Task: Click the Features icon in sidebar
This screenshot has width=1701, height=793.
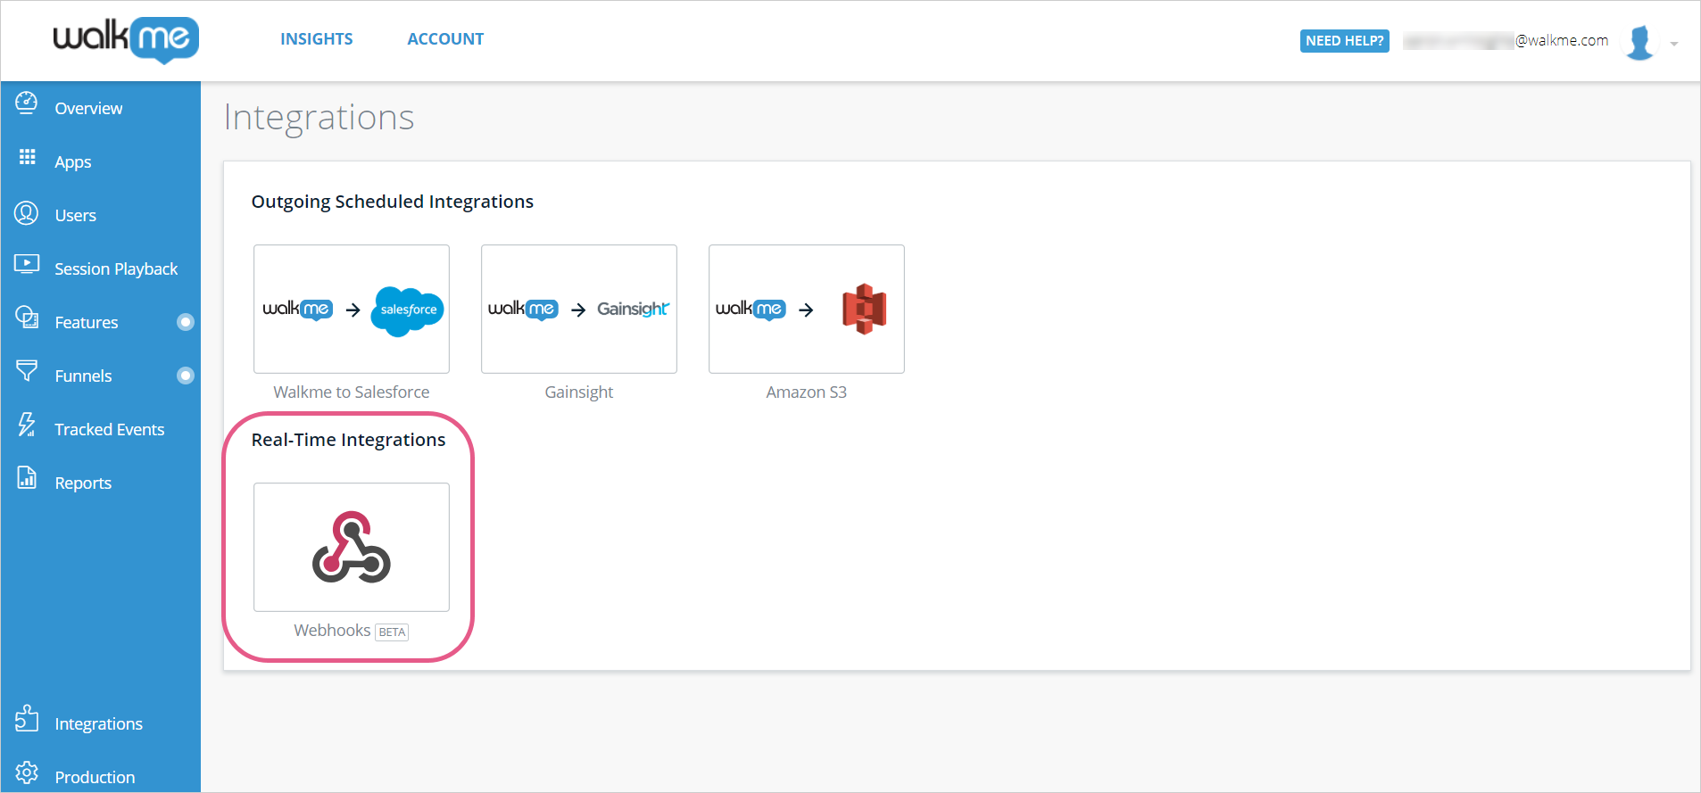Action: [27, 317]
